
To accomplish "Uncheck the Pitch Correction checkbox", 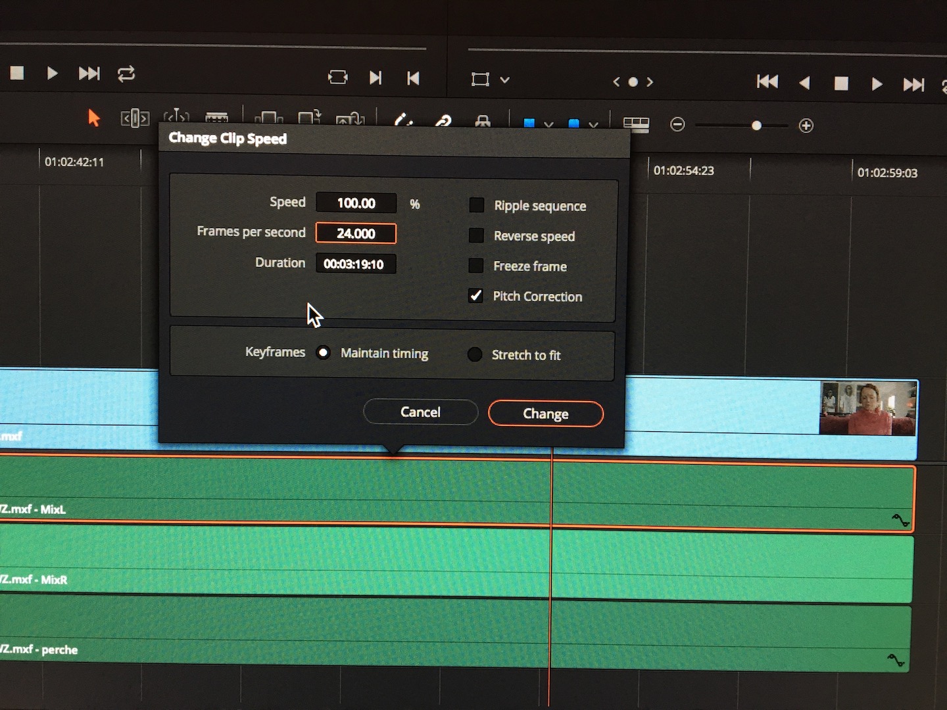I will point(475,296).
